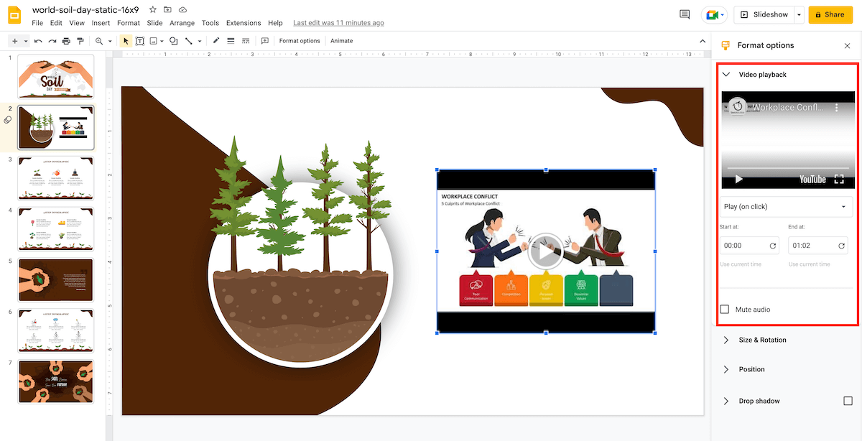Collapse the Video playback section
The image size is (862, 441).
[x=727, y=75]
